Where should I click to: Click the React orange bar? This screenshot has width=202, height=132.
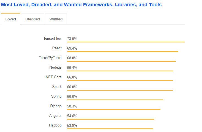click(122, 52)
